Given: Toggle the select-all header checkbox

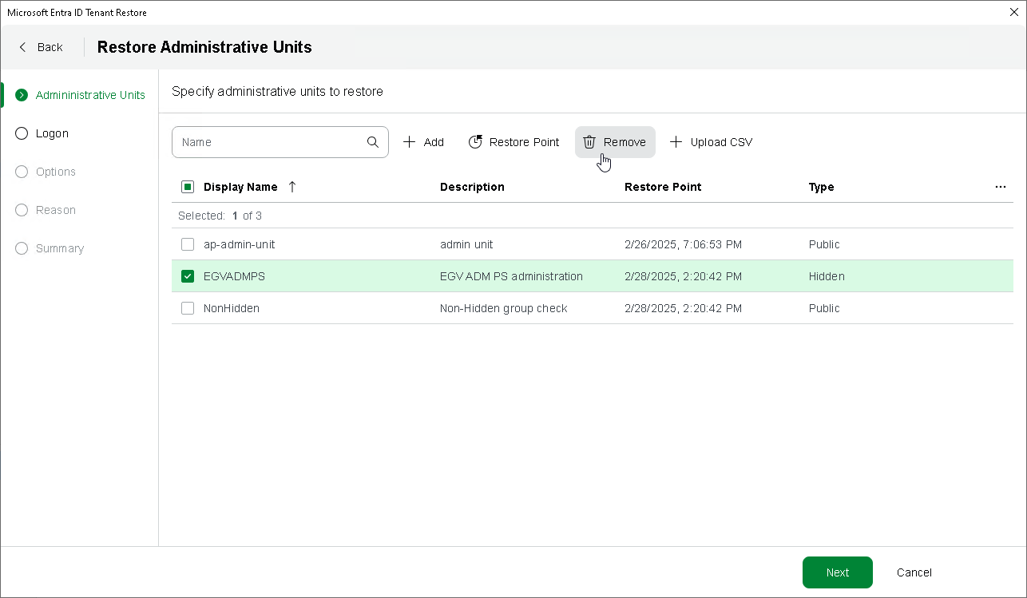Looking at the screenshot, I should pyautogui.click(x=188, y=187).
